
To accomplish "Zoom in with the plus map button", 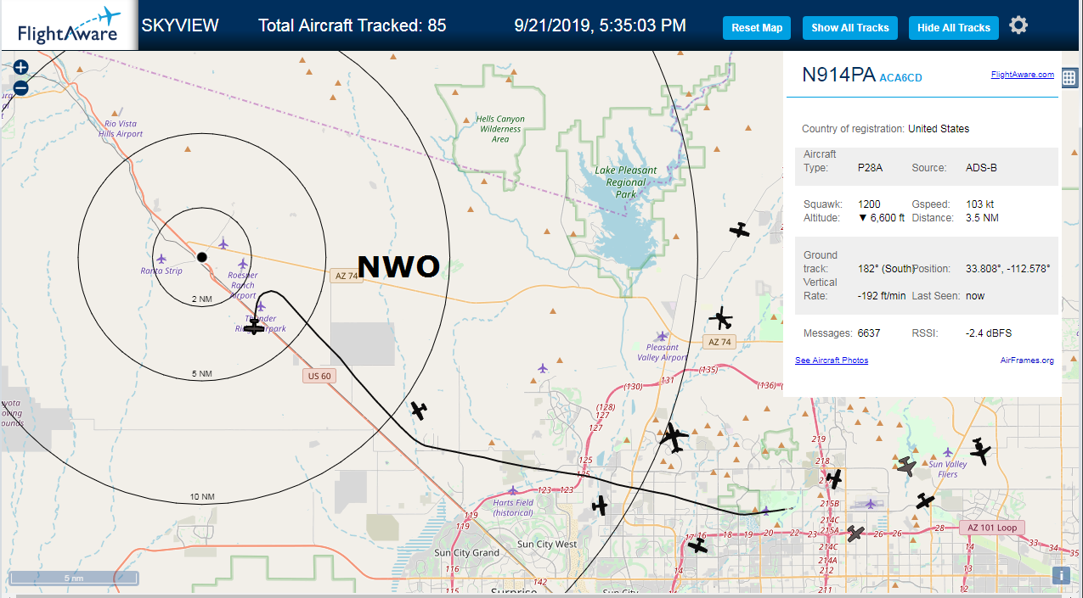I will [21, 68].
